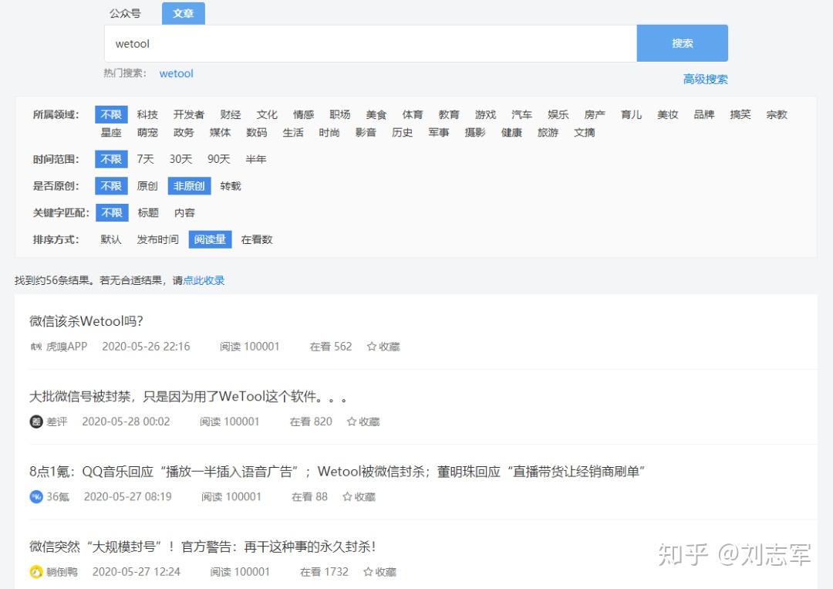
Task: Filter by 健康 domain
Action: 511,132
